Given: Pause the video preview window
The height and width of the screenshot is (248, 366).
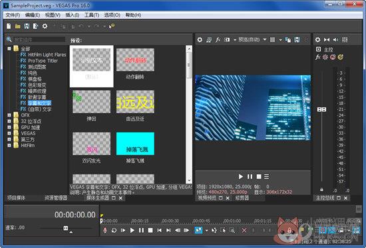Looking at the screenshot, I should click(x=250, y=177).
